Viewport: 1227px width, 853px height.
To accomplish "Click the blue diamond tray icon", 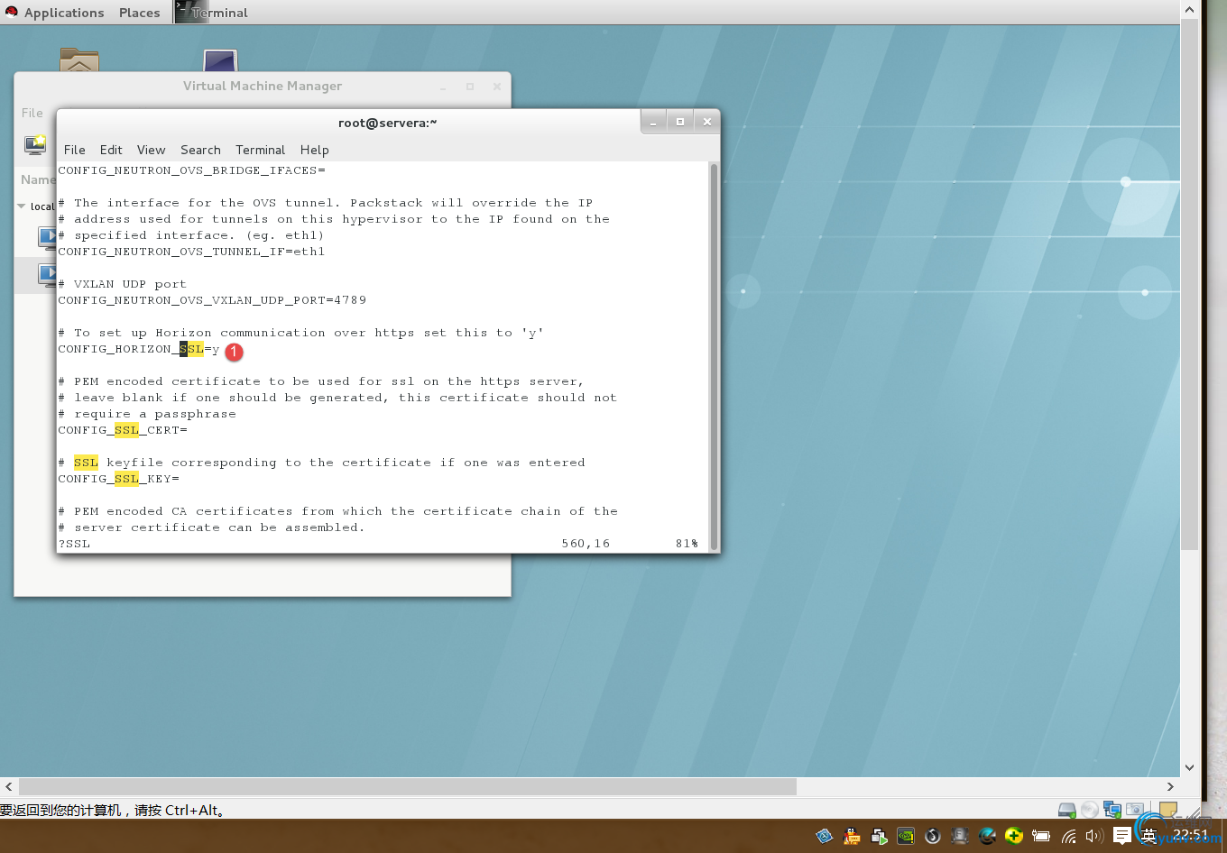I will click(825, 836).
